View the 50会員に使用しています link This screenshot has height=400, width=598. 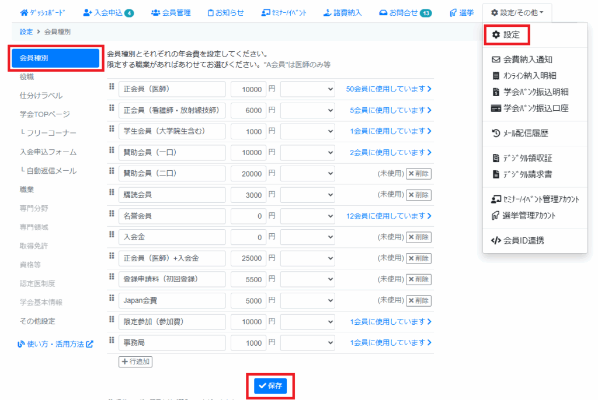(x=388, y=89)
